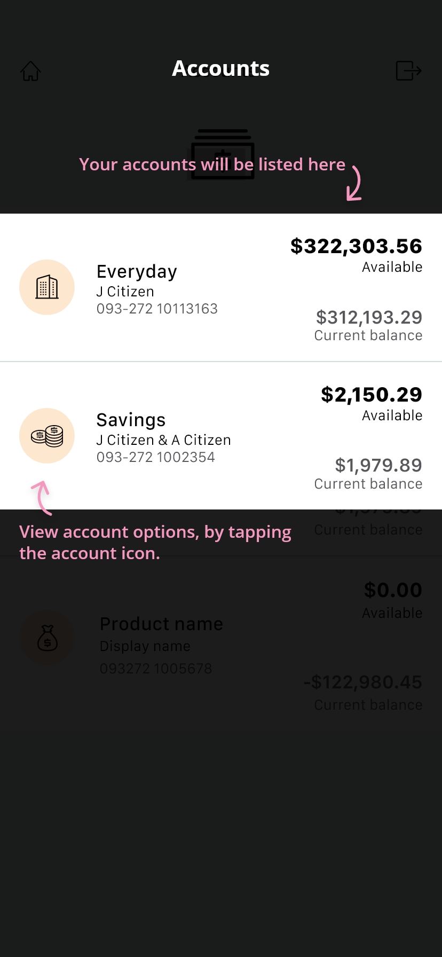Screen dimensions: 442x957
Task: Tap the pink arrow pointing to the accounts list
Action: 354,183
